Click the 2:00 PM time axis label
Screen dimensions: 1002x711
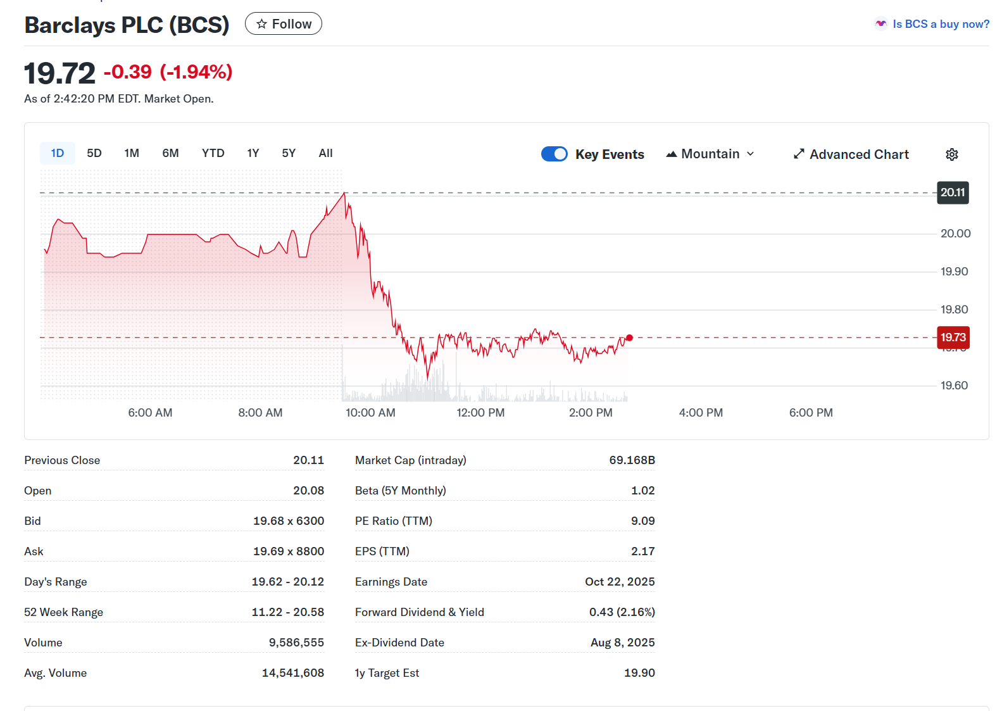click(x=591, y=413)
